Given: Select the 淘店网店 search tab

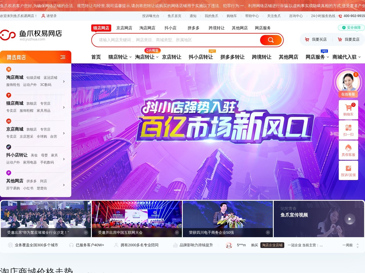Looking at the screenshot, I should (147, 28).
